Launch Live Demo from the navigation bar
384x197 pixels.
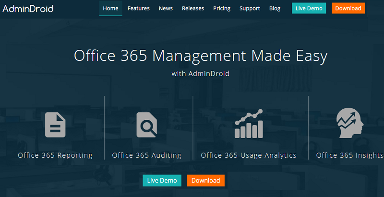coord(309,8)
